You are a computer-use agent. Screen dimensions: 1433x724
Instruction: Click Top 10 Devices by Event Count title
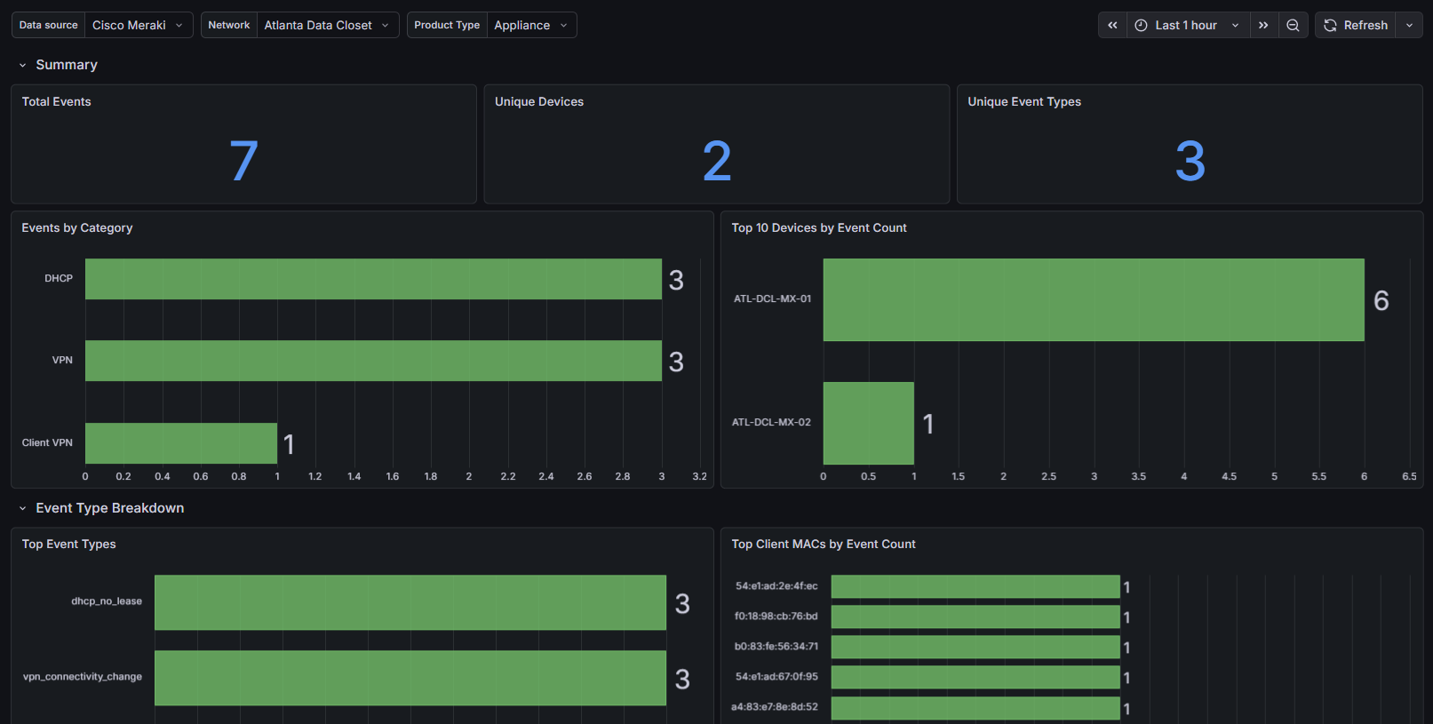[819, 227]
